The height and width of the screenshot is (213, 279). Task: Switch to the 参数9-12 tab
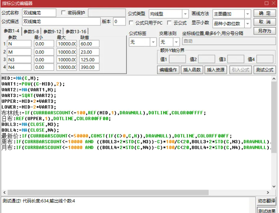tap(52, 32)
